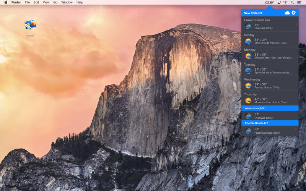Click the red alert on Current Conditions
Screen dimensions: 306x191
[x=296, y=25]
